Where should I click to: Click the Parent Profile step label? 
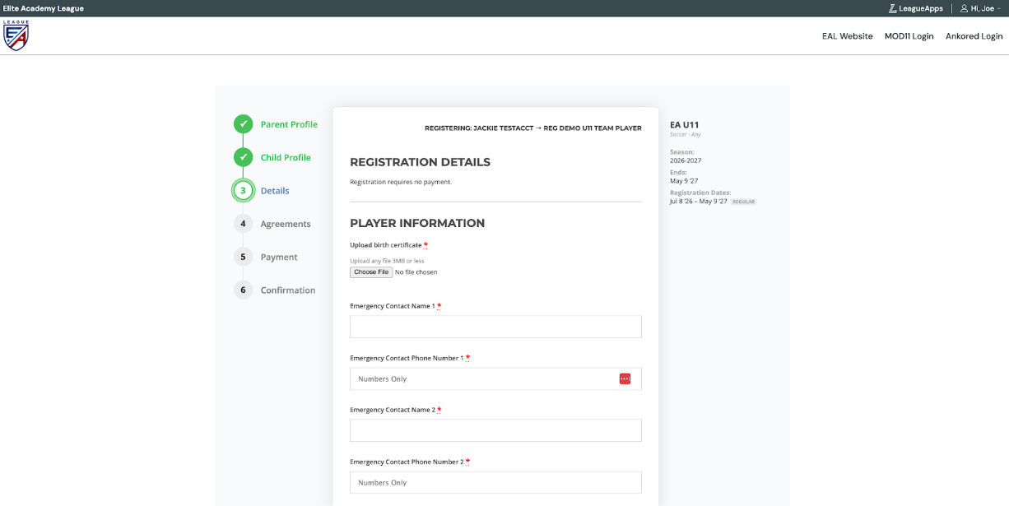click(289, 124)
